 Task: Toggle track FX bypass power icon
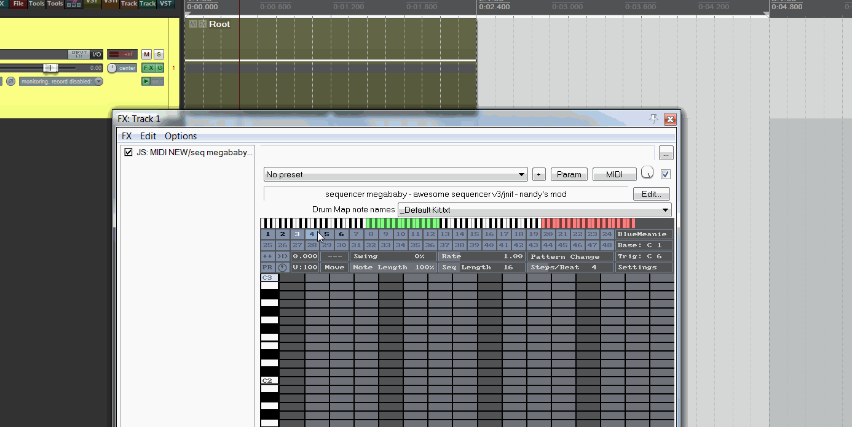coord(160,68)
